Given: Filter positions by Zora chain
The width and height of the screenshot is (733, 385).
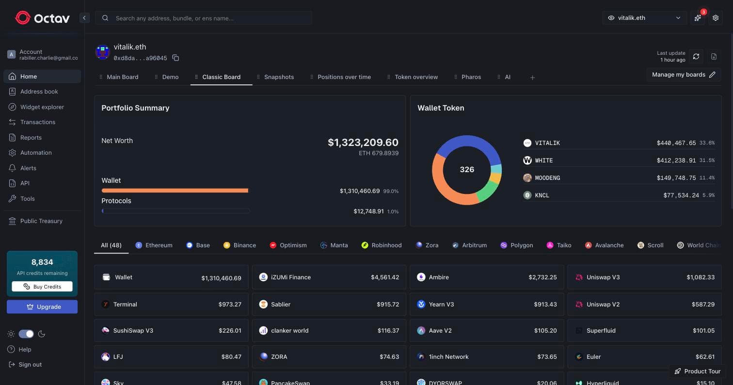Looking at the screenshot, I should pos(427,245).
